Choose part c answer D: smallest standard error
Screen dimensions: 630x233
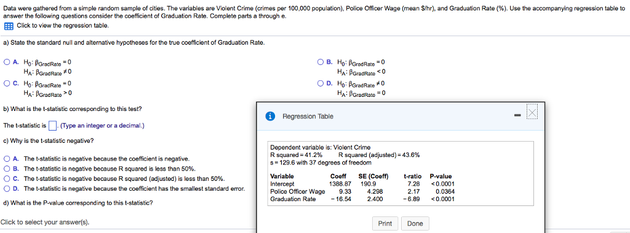click(7, 189)
